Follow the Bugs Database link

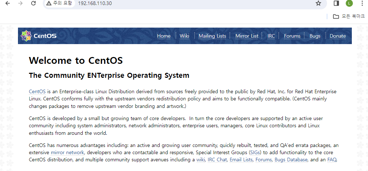[x=291, y=160]
